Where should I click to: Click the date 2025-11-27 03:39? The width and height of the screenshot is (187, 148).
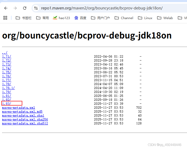pyautogui.click(x=109, y=103)
